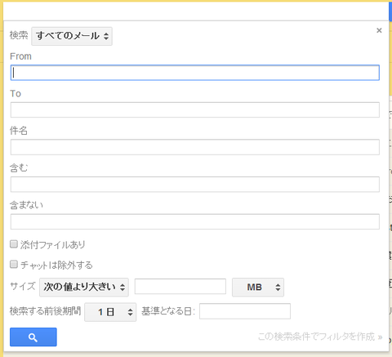Open the 1 日 date range dropdown

click(110, 312)
